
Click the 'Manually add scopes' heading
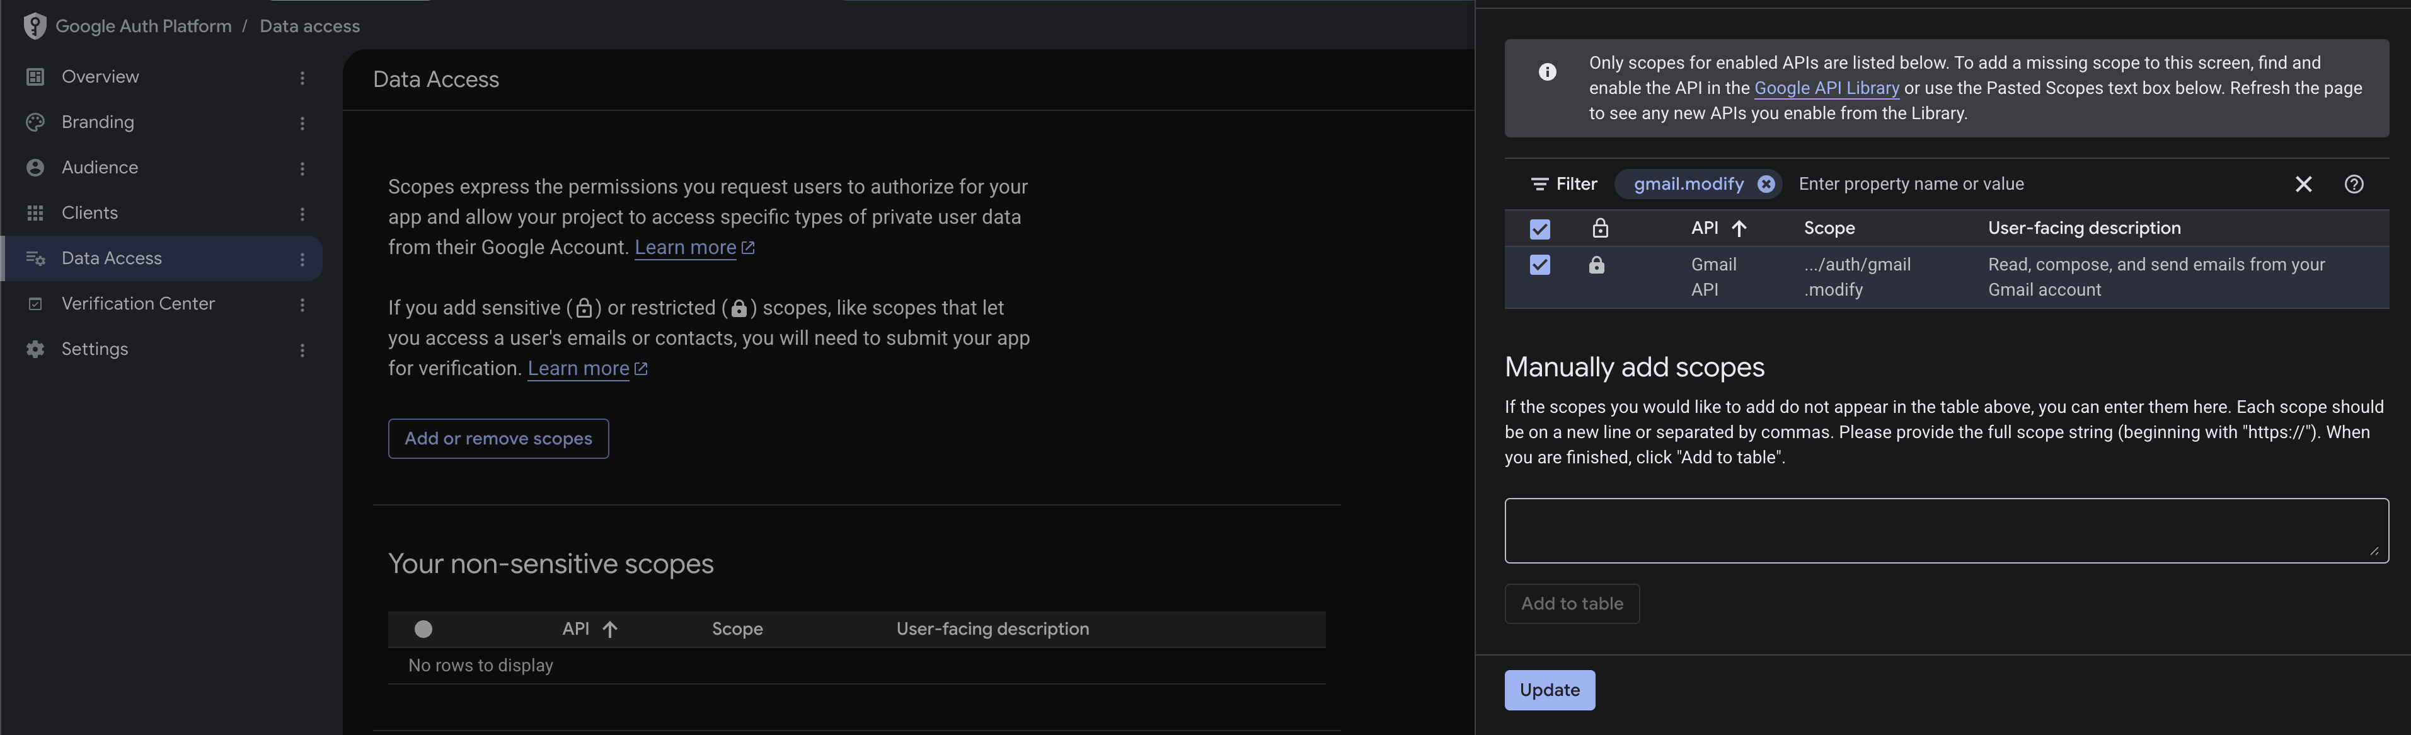[x=1634, y=367]
